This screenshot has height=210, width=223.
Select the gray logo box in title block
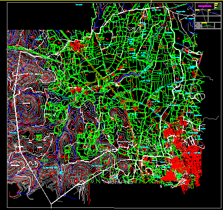click(198, 26)
